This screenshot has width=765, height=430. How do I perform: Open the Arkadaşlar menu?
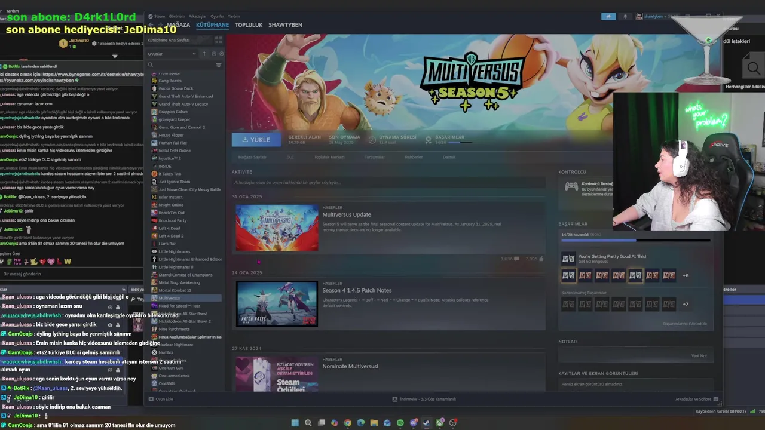[x=197, y=16]
